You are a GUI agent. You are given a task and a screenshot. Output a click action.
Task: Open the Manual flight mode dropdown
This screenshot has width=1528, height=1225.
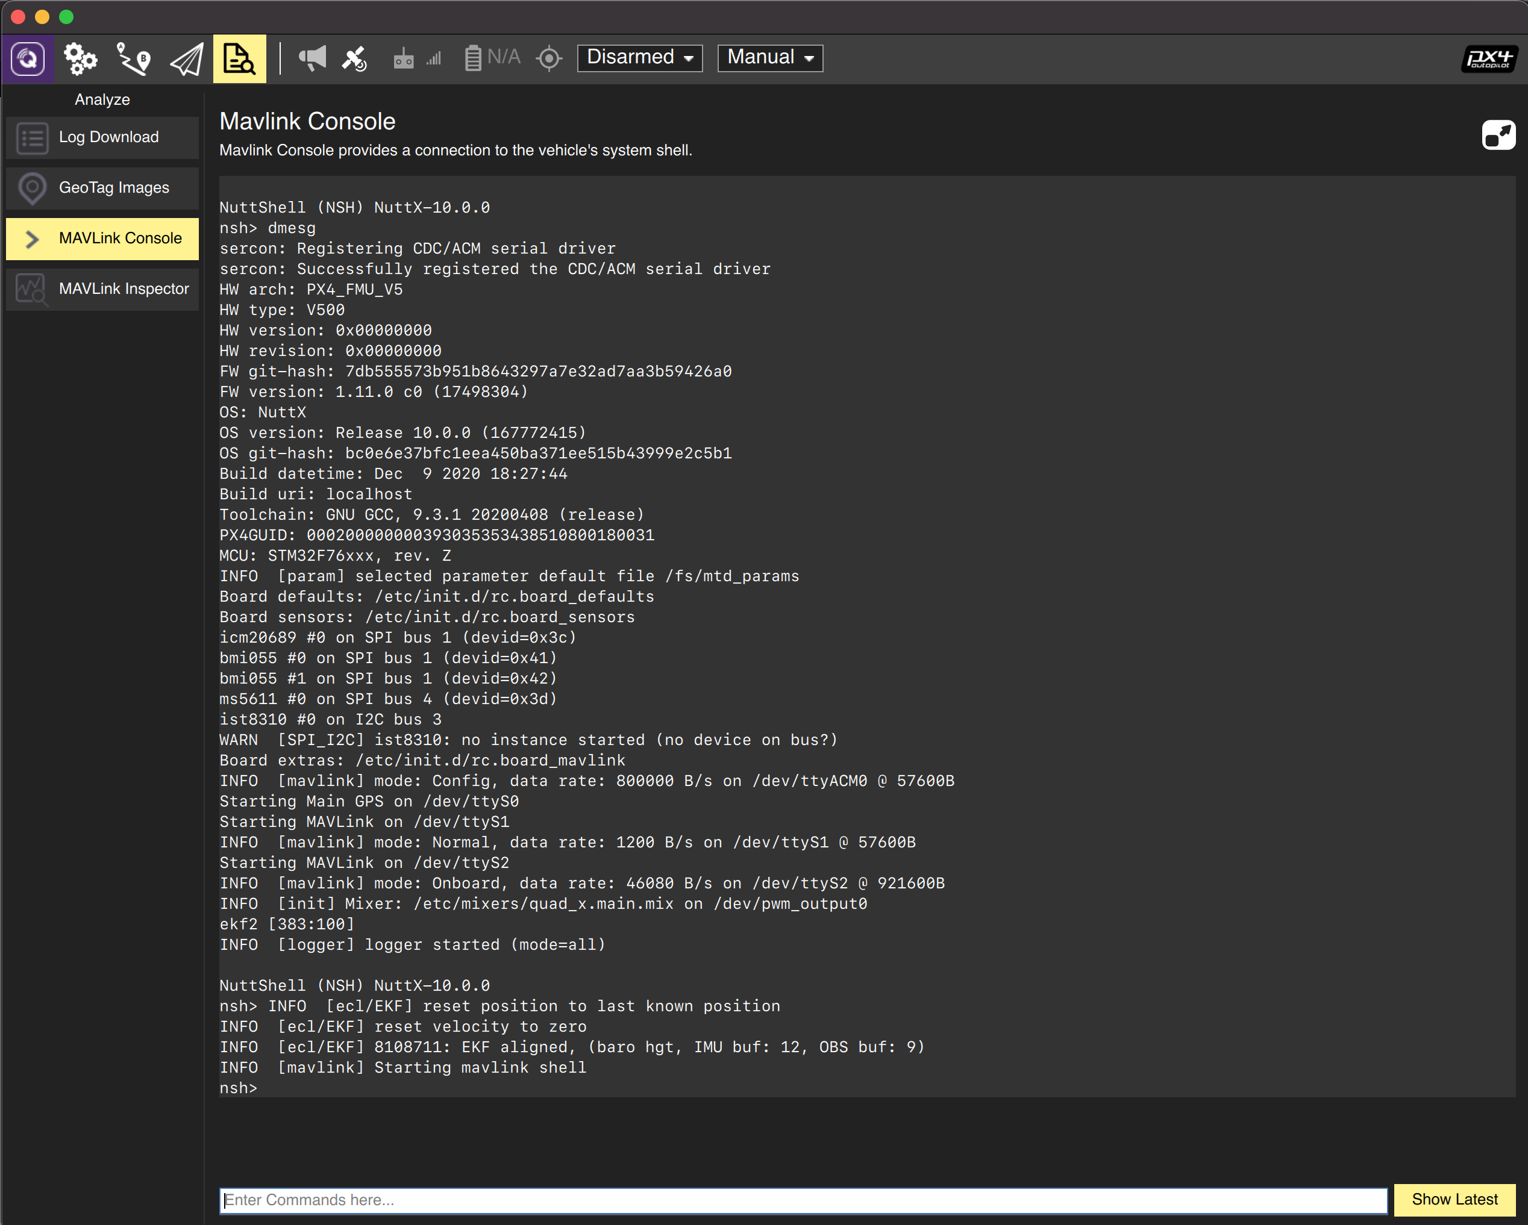pos(771,57)
